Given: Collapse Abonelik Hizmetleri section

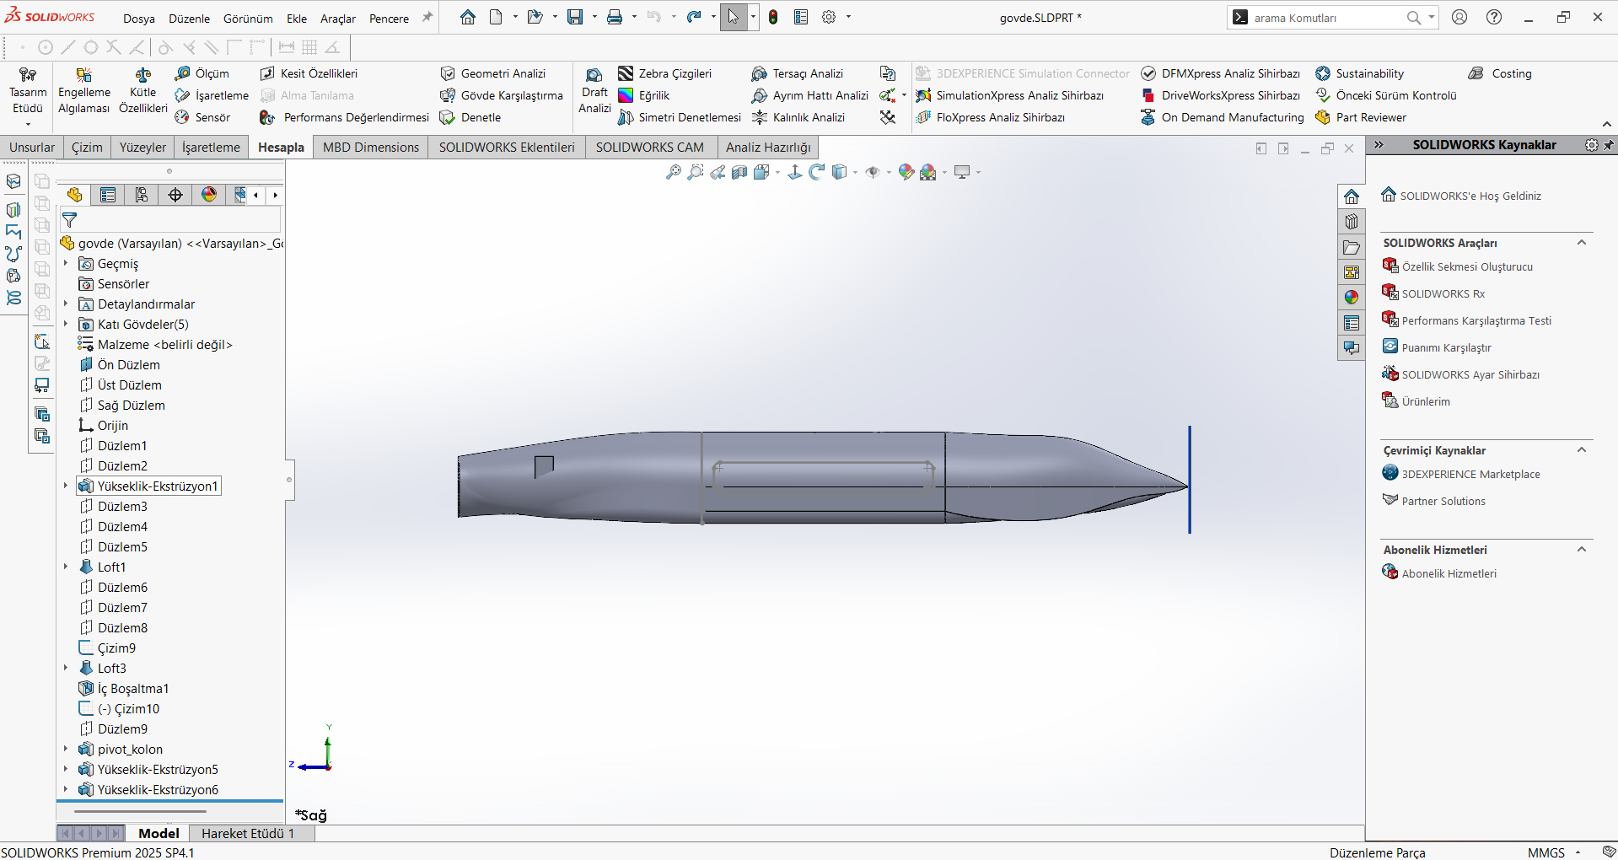Looking at the screenshot, I should (1582, 550).
